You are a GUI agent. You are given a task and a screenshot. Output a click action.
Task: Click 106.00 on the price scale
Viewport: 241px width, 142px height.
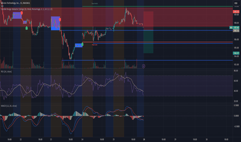pyautogui.click(x=236, y=40)
